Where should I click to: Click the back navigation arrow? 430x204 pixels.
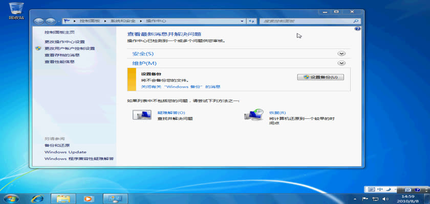(x=39, y=21)
